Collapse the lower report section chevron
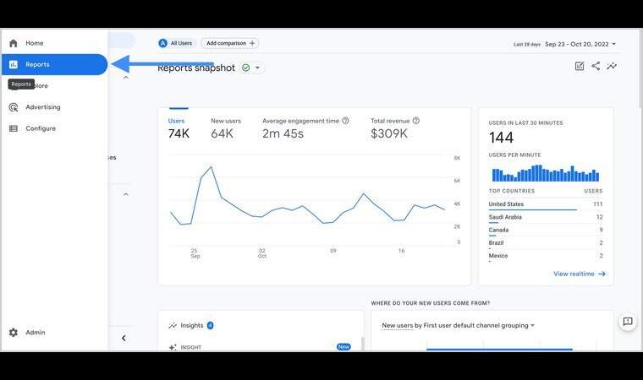Screen dimensions: 643x380 pos(126,194)
